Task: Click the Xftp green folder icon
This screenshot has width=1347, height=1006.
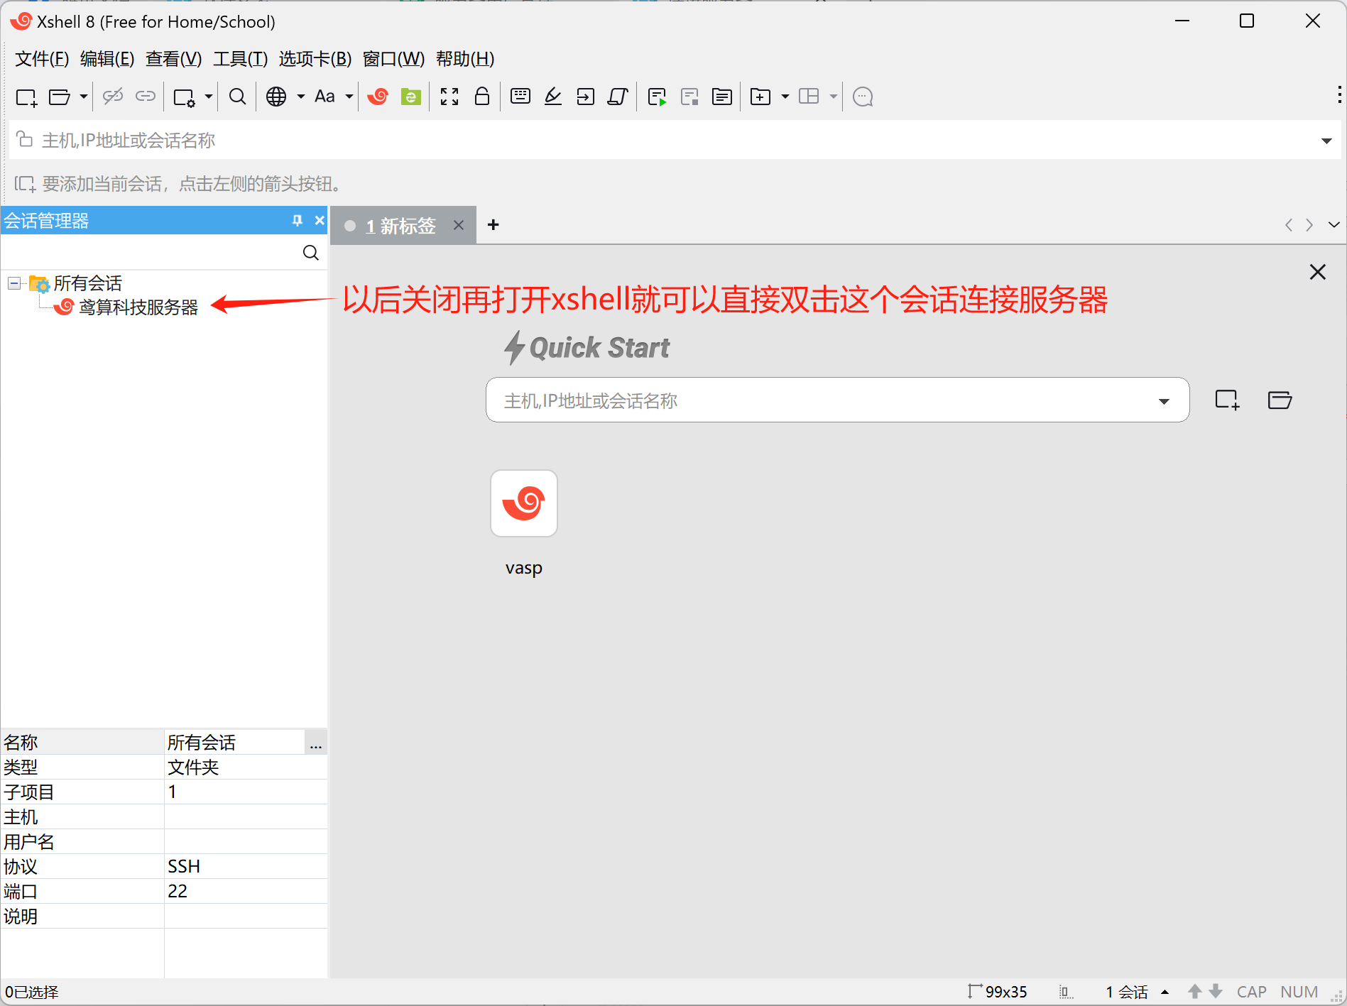Action: click(410, 97)
